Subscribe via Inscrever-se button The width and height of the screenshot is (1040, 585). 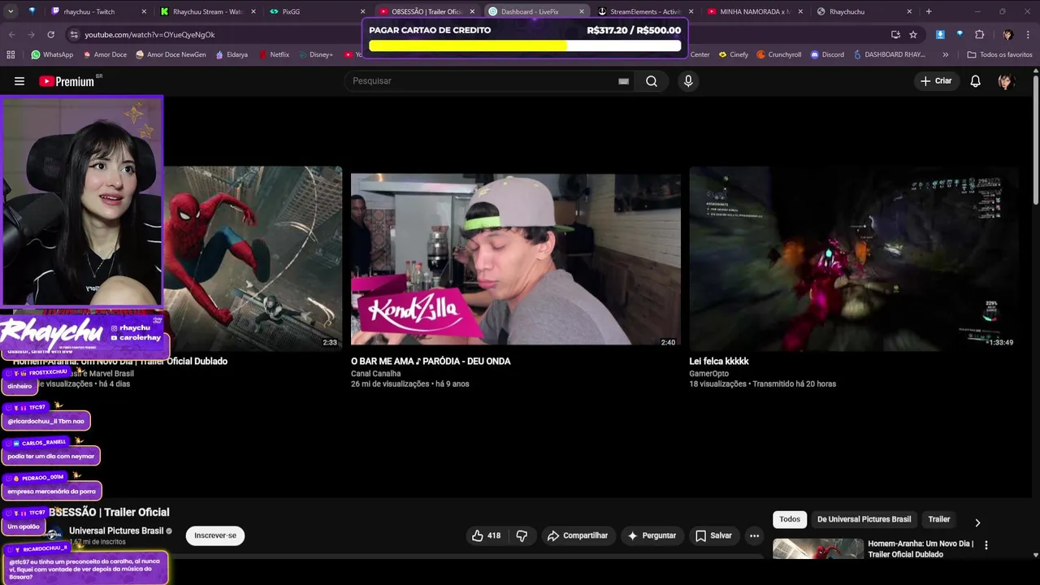[x=215, y=535]
